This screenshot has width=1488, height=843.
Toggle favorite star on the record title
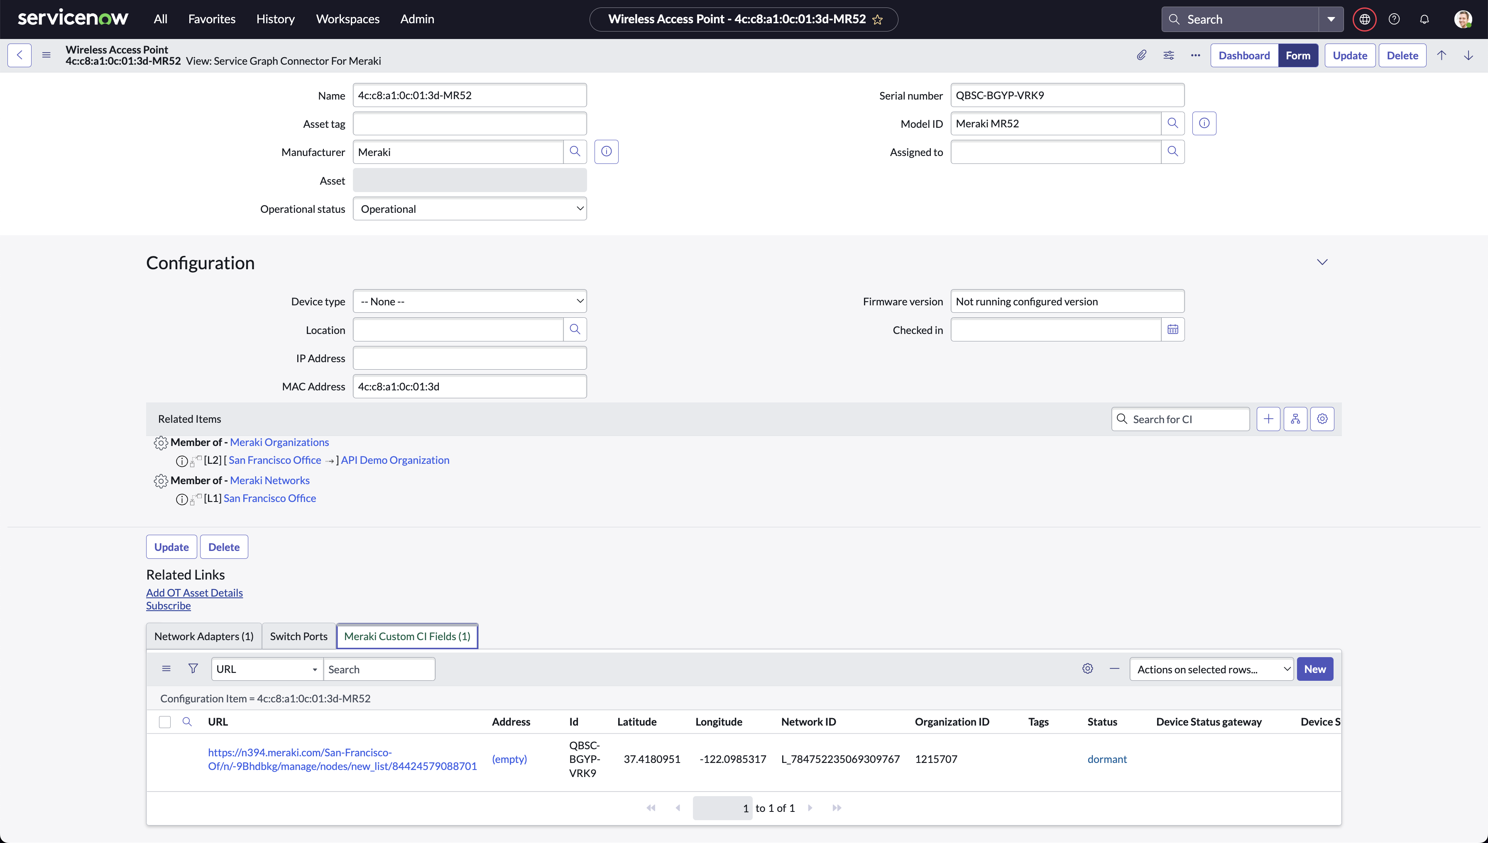tap(877, 19)
